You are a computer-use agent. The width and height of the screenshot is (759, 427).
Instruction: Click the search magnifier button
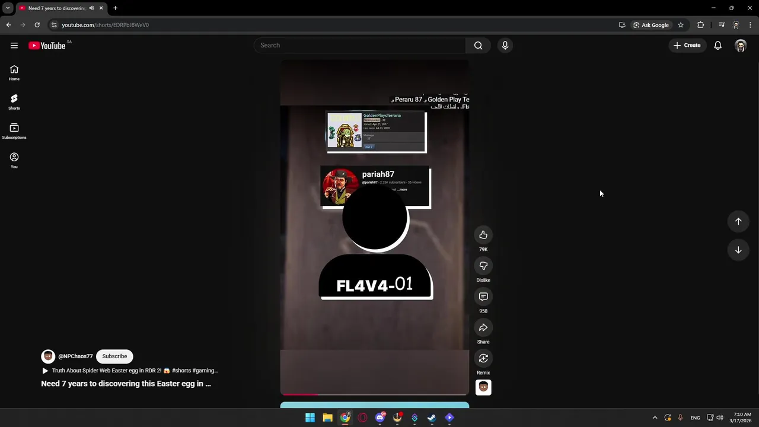pos(479,46)
